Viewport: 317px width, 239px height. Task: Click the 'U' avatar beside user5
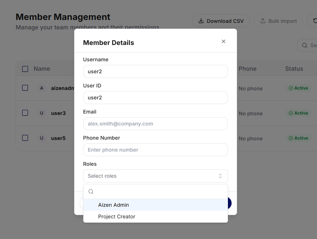[x=41, y=138]
